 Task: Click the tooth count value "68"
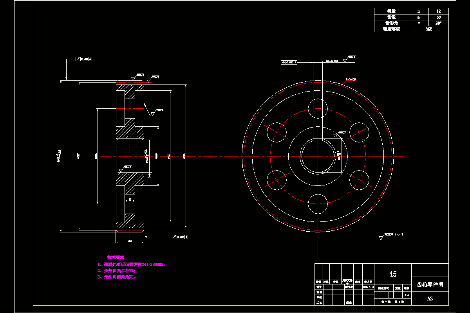tap(439, 17)
